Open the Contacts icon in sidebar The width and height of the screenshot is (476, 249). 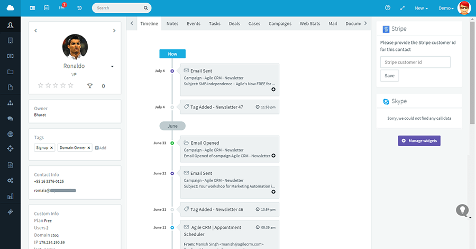10,25
